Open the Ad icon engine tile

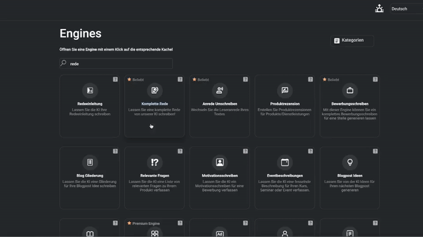pyautogui.click(x=219, y=233)
